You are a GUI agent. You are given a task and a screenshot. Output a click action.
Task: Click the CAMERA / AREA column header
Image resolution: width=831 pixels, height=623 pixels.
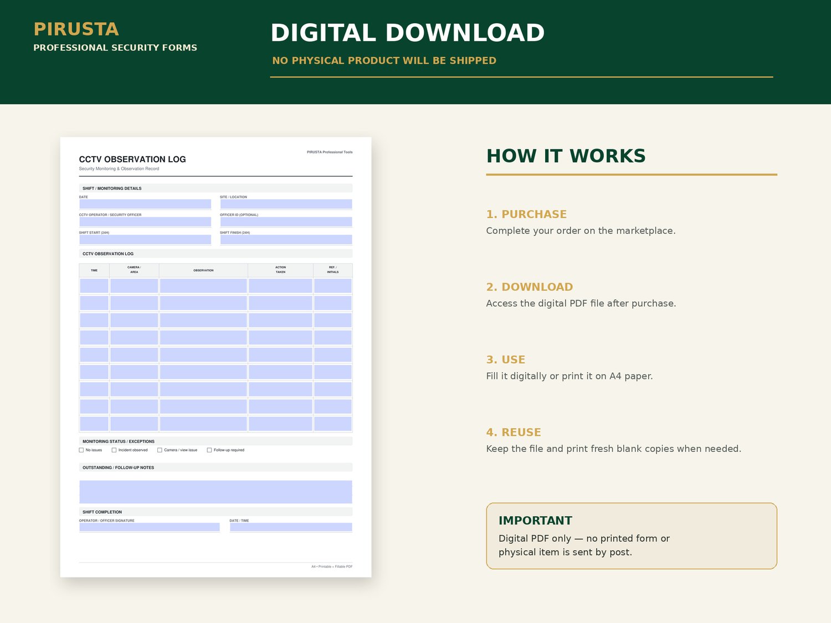(134, 270)
